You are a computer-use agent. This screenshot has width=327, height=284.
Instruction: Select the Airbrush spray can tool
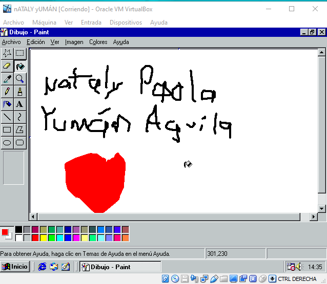pos(7,104)
